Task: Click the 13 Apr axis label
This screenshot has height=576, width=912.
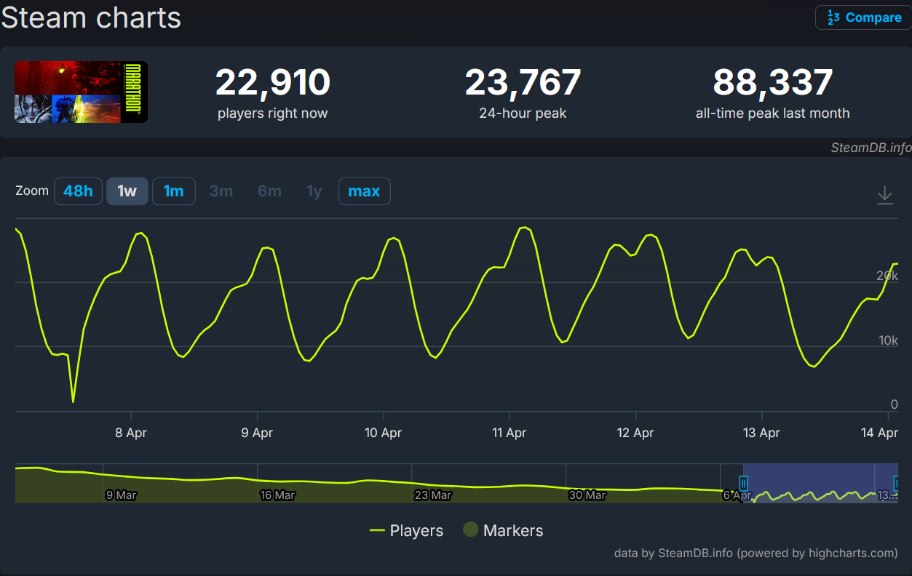Action: (762, 433)
